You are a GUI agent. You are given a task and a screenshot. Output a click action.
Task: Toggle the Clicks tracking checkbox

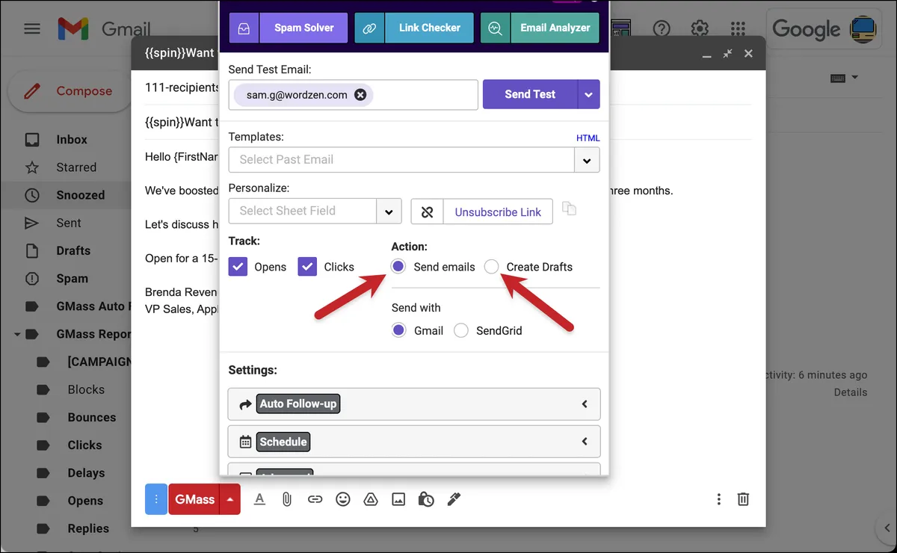click(307, 267)
